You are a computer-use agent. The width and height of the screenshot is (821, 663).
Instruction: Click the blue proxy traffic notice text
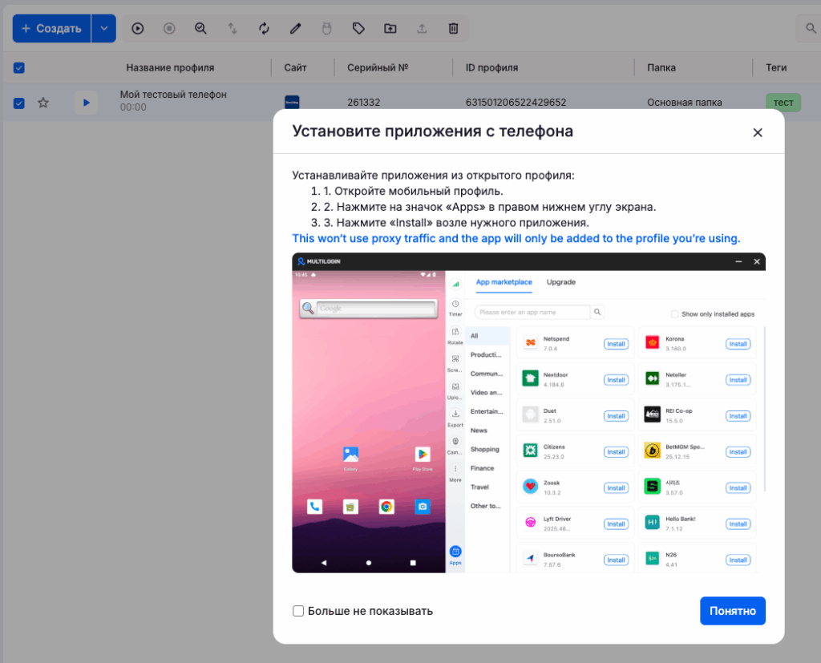click(516, 238)
